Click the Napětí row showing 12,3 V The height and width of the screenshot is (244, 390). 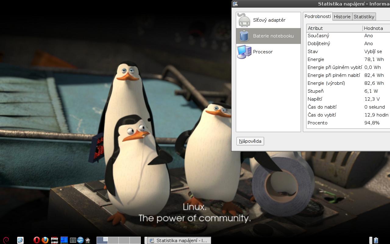coord(348,99)
